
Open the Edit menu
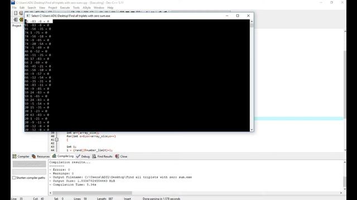22,8
